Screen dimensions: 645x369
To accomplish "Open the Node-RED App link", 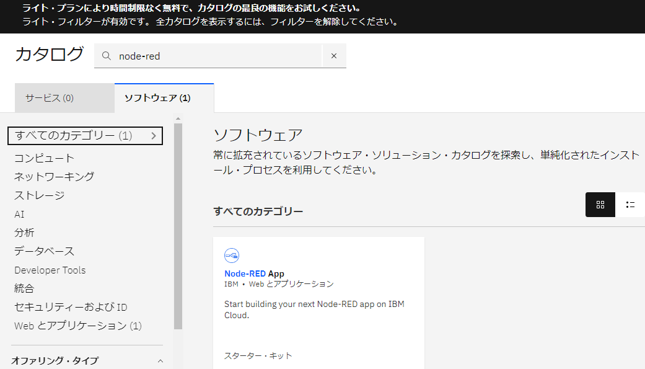I will point(254,274).
